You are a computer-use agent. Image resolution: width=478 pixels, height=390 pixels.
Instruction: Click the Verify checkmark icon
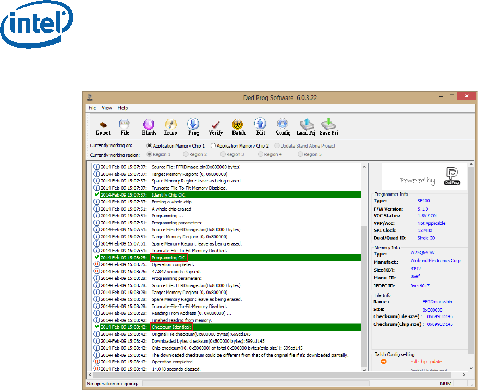(x=215, y=127)
